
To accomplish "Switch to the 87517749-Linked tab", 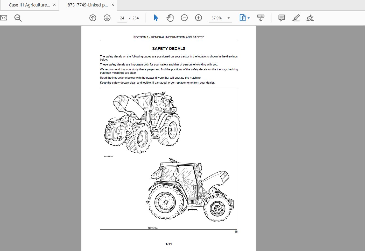I will 88,5.
